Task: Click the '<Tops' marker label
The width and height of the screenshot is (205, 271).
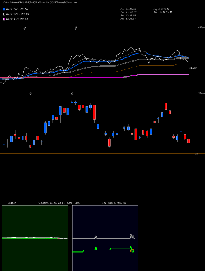Action: (202, 28)
